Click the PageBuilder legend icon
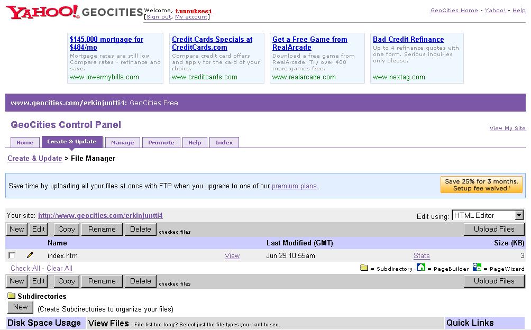Image resolution: width=531 pixels, height=330 pixels. (x=421, y=268)
